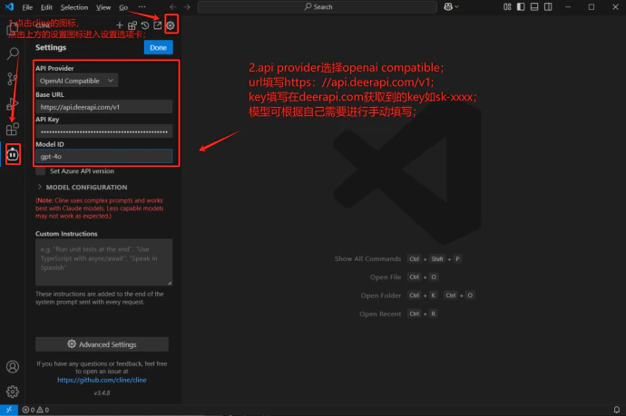Image resolution: width=626 pixels, height=416 pixels.
Task: Open the Search view in activity bar
Action: coord(13,53)
